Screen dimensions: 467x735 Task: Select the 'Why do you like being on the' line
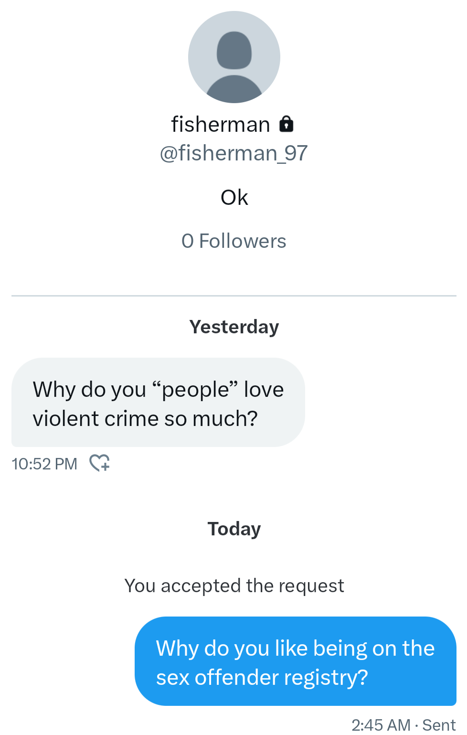(295, 649)
